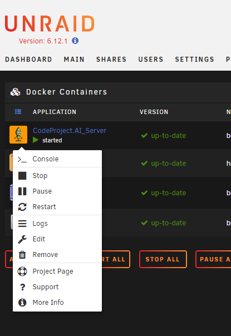Select Console from the context menu
Screen dimensions: 231x336
[x=57, y=159]
